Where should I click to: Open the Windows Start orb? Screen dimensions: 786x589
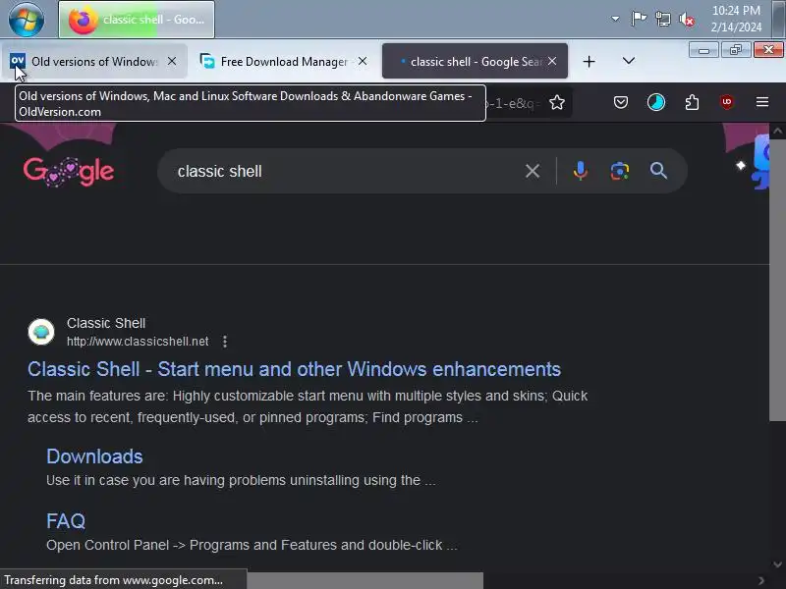tap(27, 20)
